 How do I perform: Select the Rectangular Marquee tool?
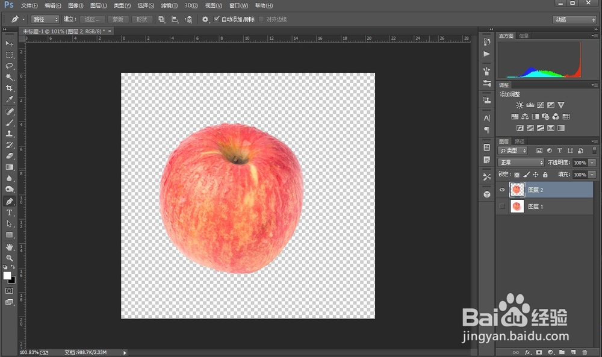[x=9, y=55]
